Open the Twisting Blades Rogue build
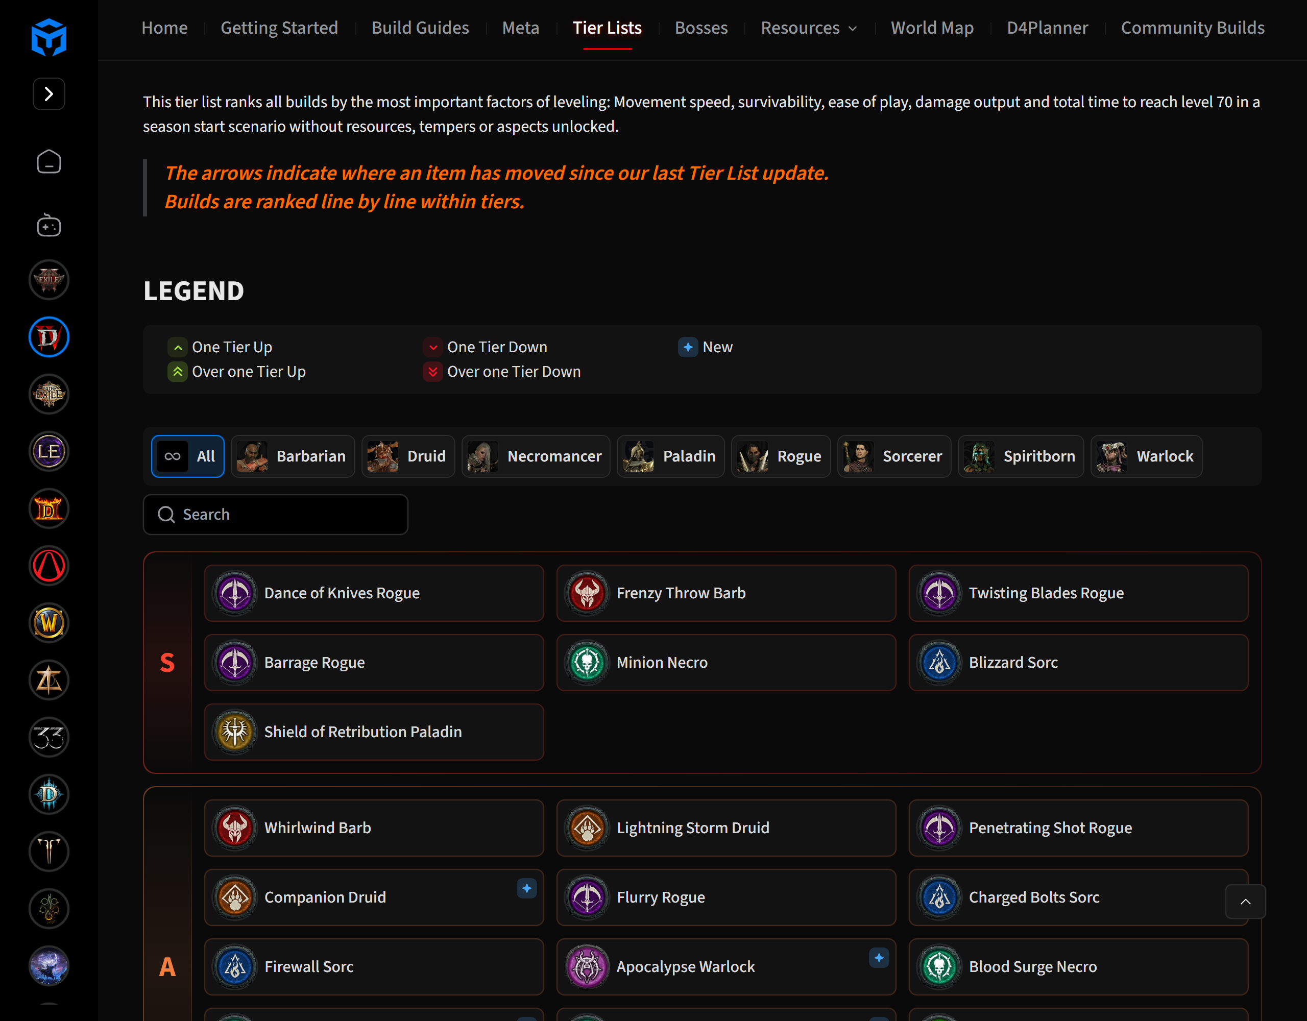1307x1021 pixels. pos(1078,593)
